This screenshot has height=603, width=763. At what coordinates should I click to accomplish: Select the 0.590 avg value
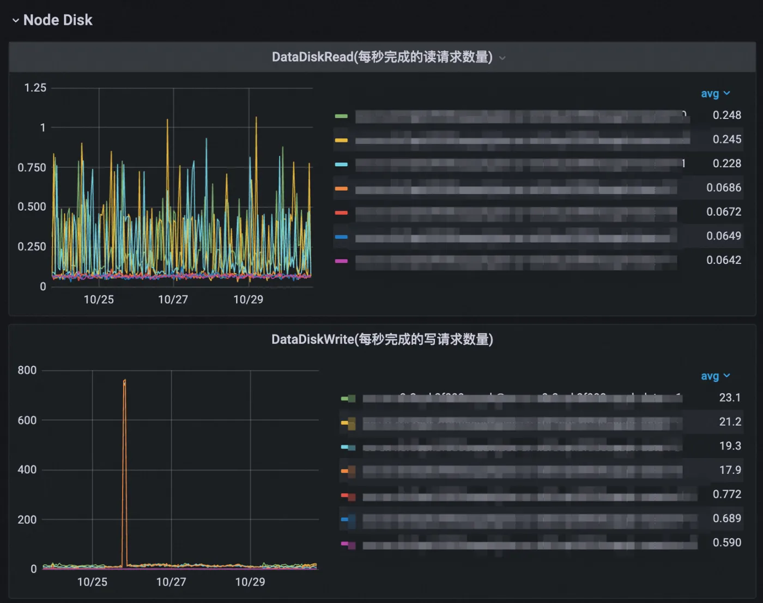[726, 543]
